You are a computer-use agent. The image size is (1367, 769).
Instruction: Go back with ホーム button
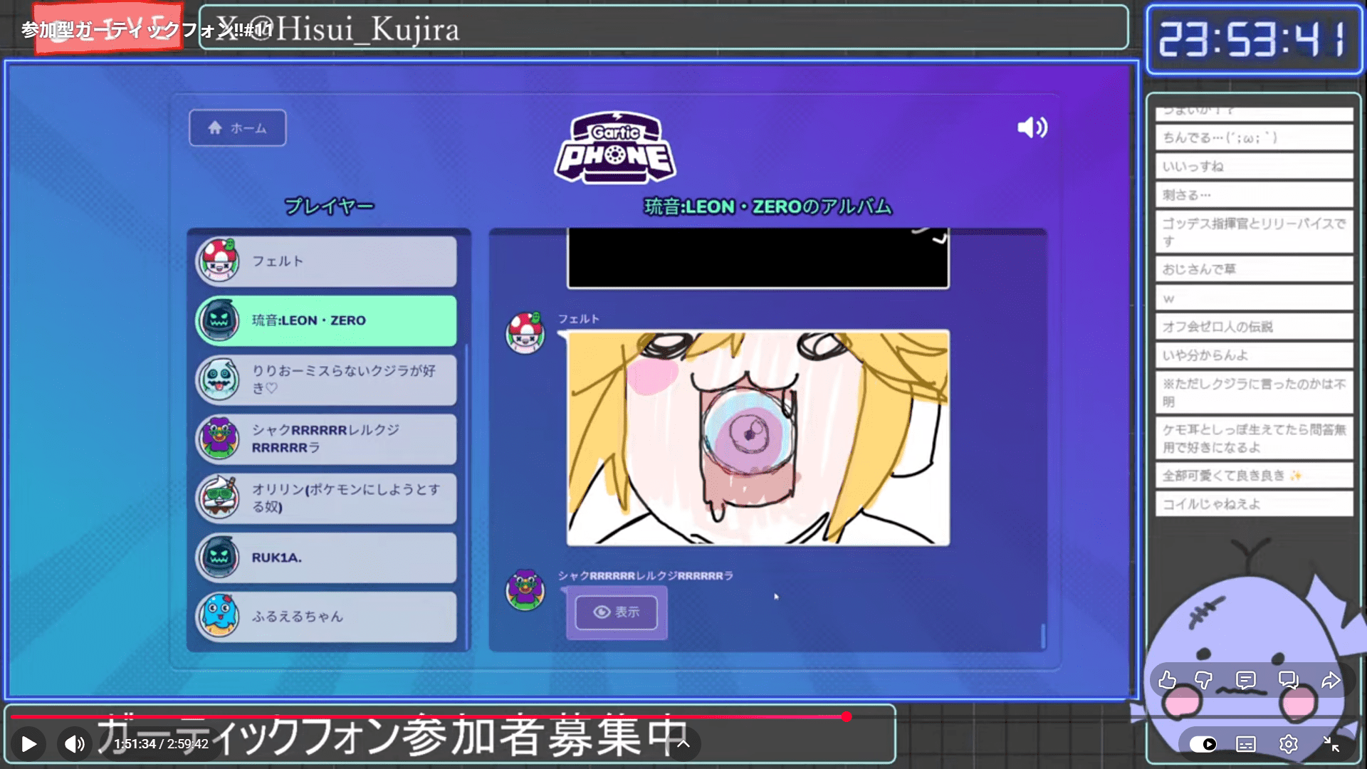click(x=238, y=128)
